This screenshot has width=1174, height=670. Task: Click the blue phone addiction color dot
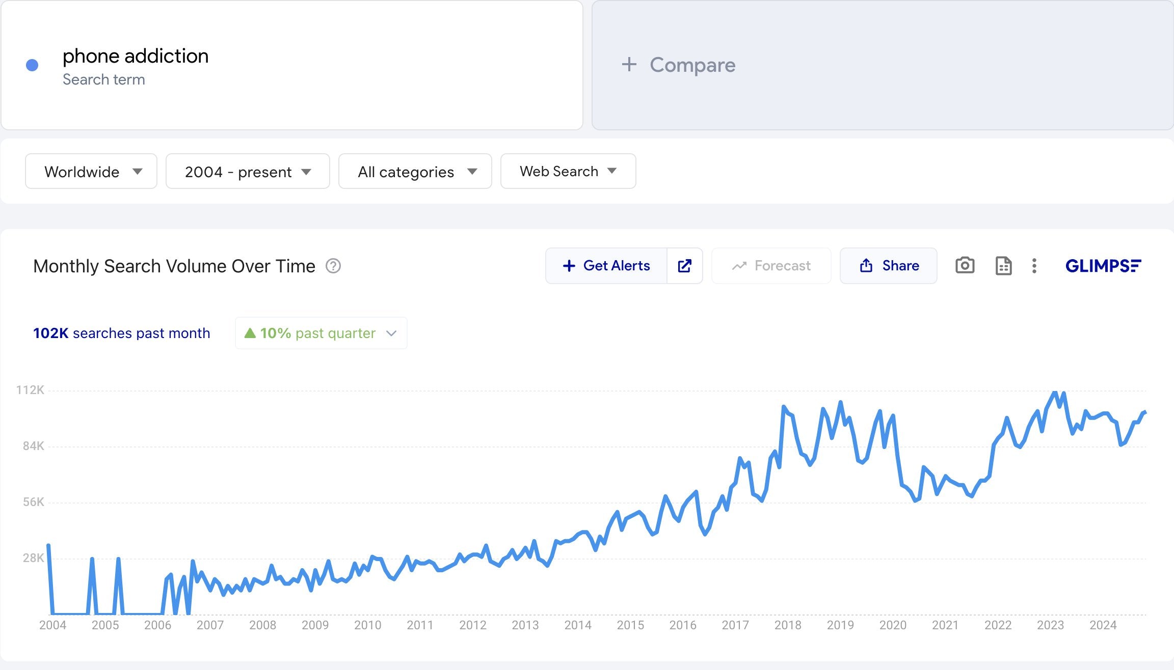click(32, 65)
